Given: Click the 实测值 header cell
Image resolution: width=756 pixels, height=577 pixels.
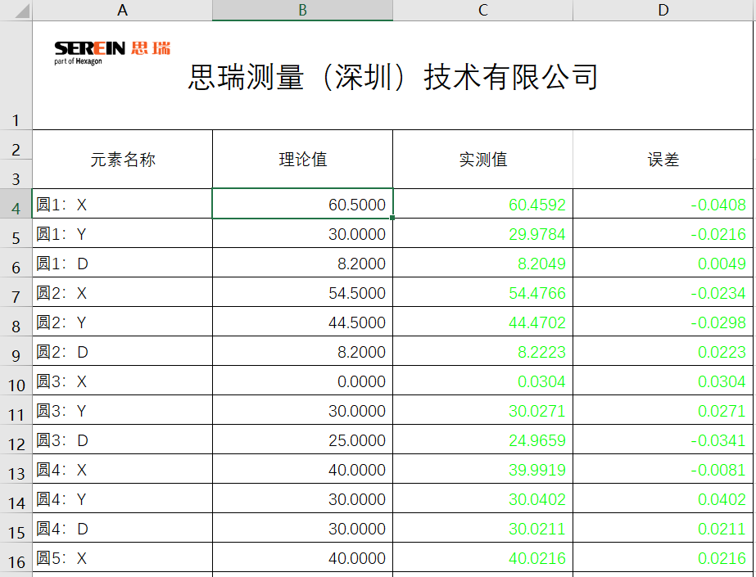Looking at the screenshot, I should click(x=482, y=160).
